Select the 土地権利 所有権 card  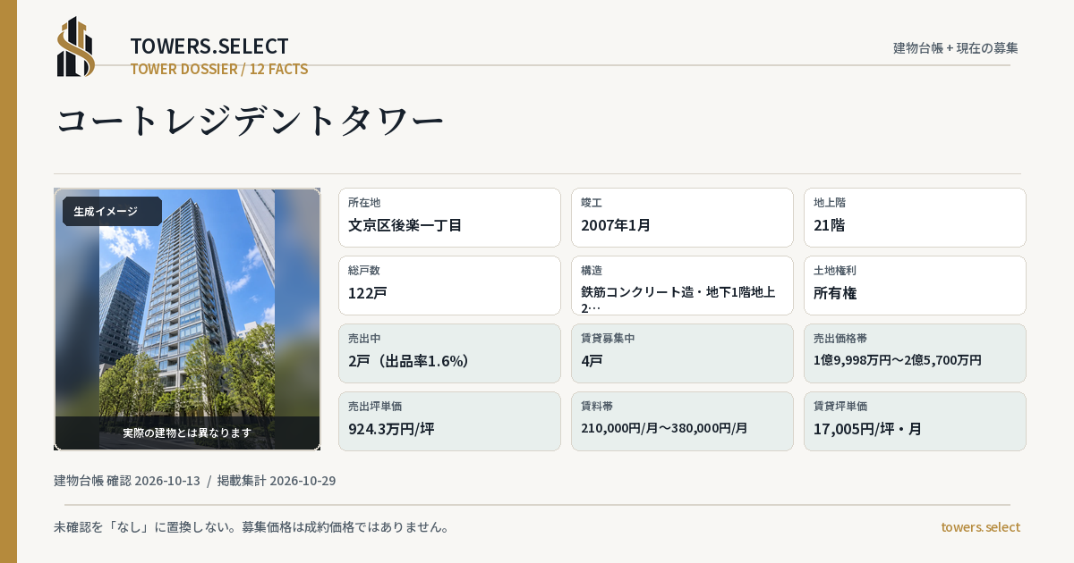pyautogui.click(x=915, y=285)
